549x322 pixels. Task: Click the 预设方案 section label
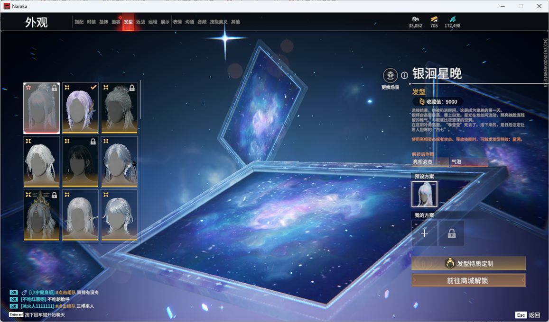424,176
